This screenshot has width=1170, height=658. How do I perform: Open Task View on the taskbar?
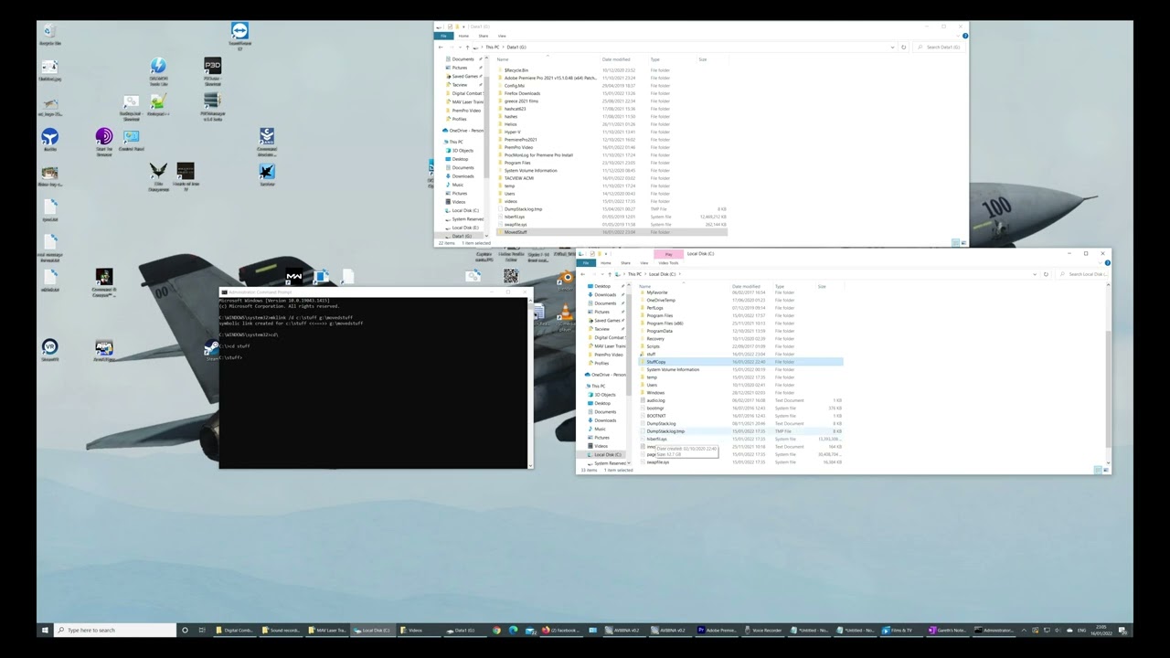(x=203, y=630)
